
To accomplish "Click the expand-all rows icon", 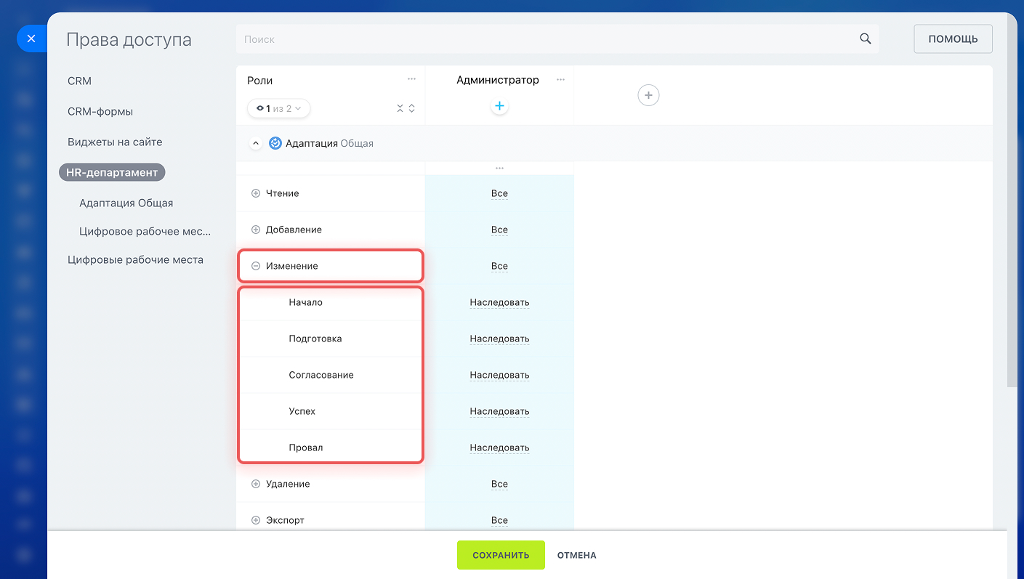I will (412, 108).
